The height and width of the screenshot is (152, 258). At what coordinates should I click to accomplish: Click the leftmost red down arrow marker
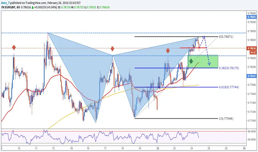[14, 48]
